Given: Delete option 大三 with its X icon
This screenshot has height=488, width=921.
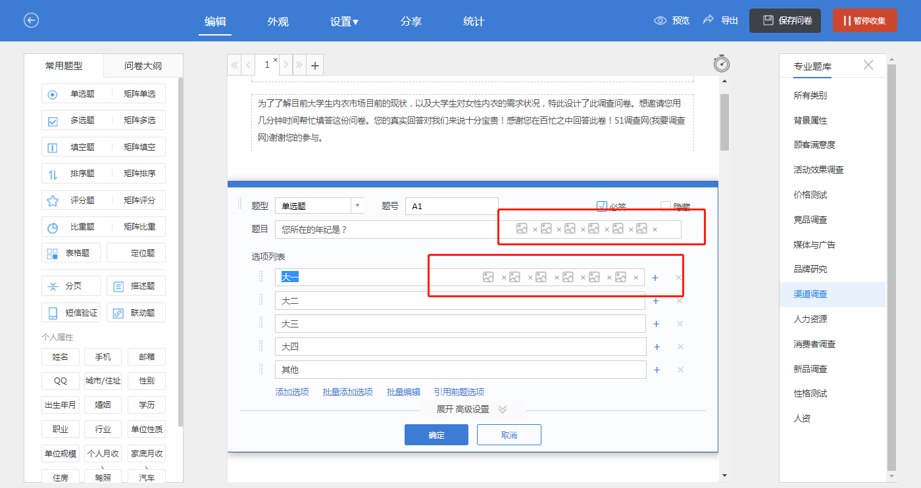Looking at the screenshot, I should 680,324.
